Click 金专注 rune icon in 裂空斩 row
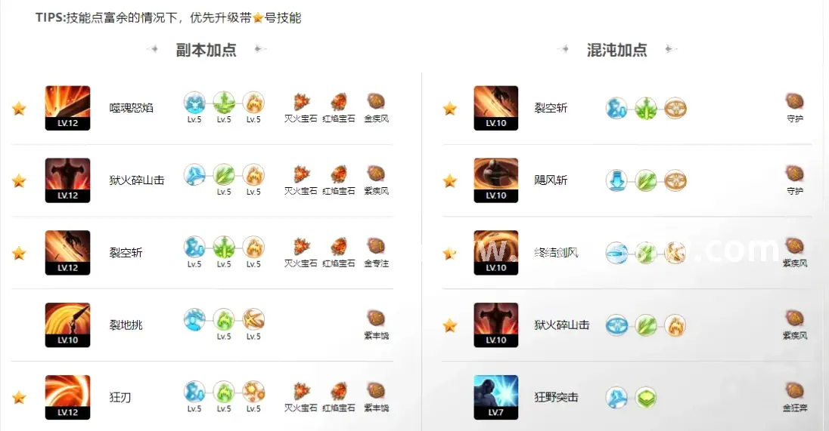This screenshot has height=431, width=829. point(376,246)
